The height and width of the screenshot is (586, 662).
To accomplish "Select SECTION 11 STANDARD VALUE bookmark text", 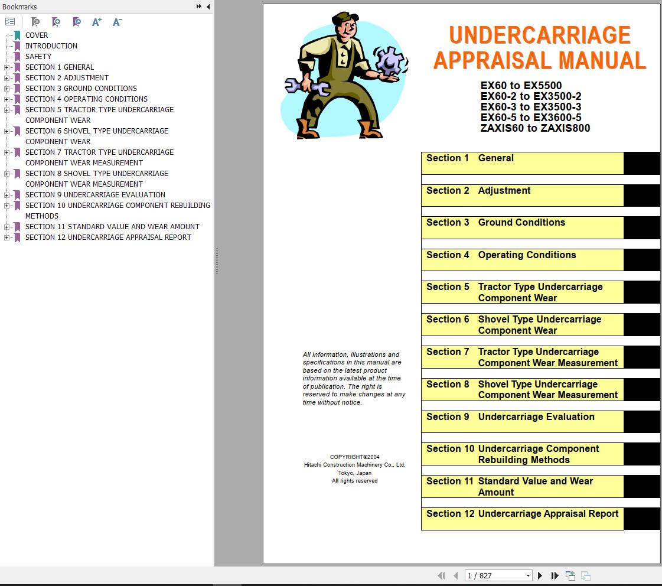I will [112, 227].
